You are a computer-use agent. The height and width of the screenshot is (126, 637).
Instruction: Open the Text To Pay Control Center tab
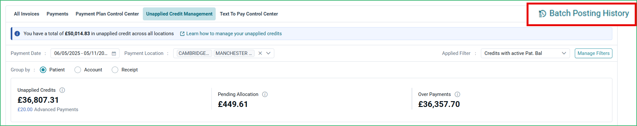(249, 14)
